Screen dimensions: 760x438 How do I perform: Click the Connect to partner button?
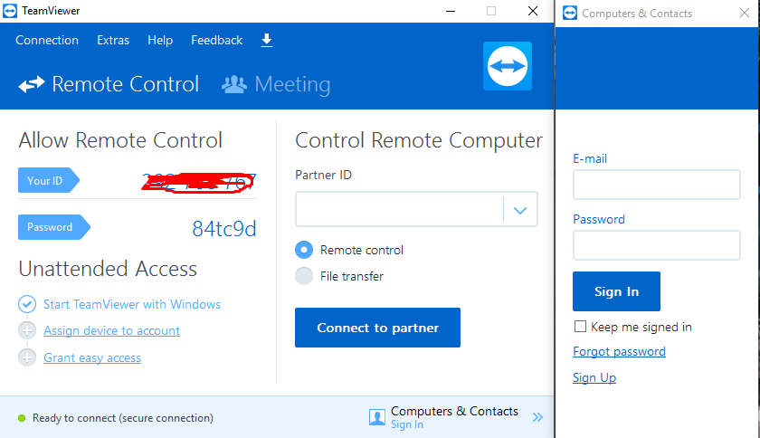377,328
